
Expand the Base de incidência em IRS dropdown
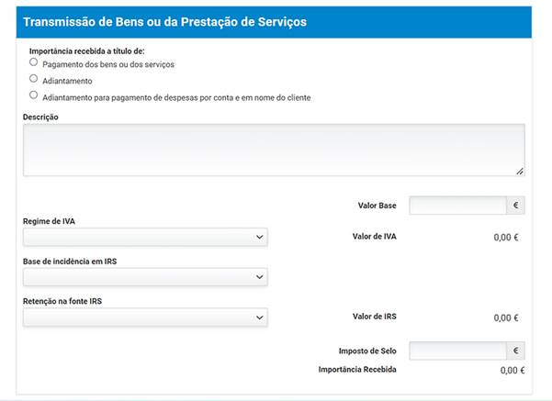point(145,277)
